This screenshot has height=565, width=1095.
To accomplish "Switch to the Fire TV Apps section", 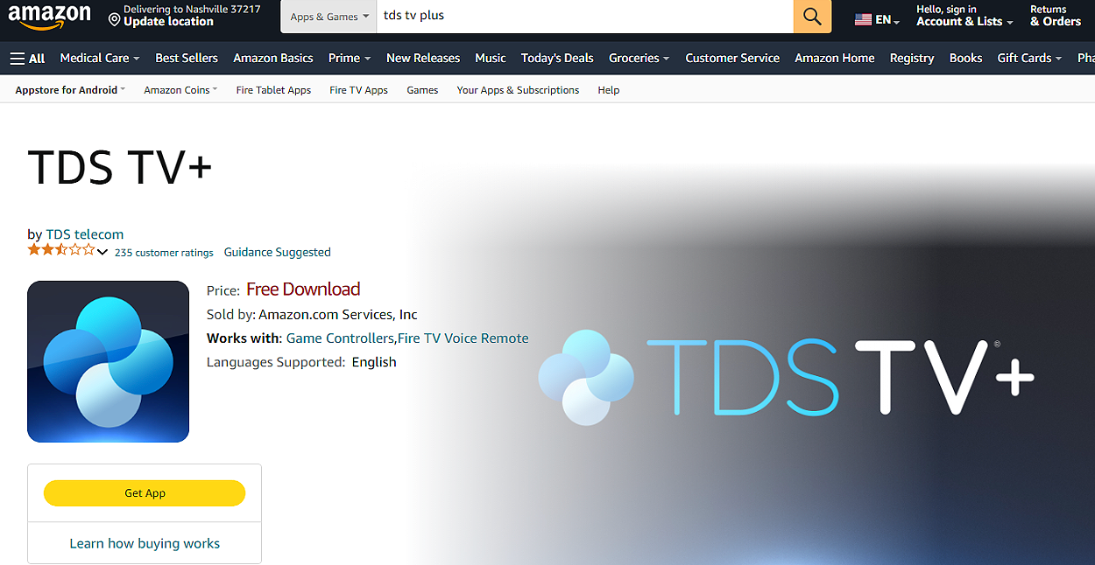I will click(358, 89).
